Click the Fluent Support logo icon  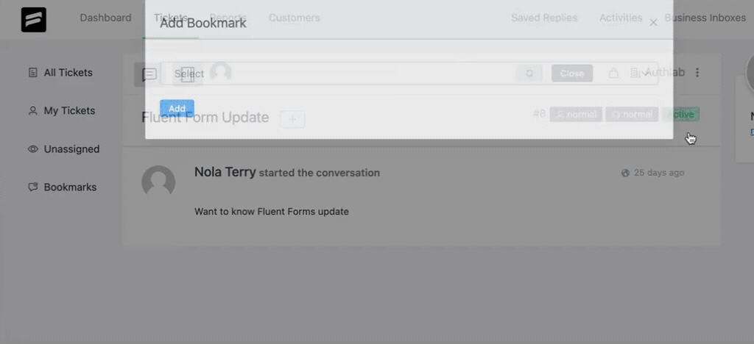coord(34,20)
